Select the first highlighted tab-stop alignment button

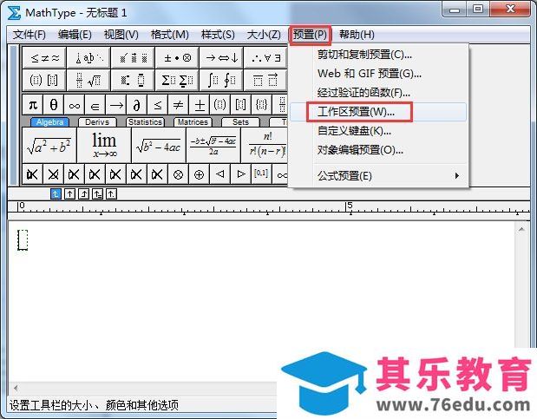click(56, 194)
